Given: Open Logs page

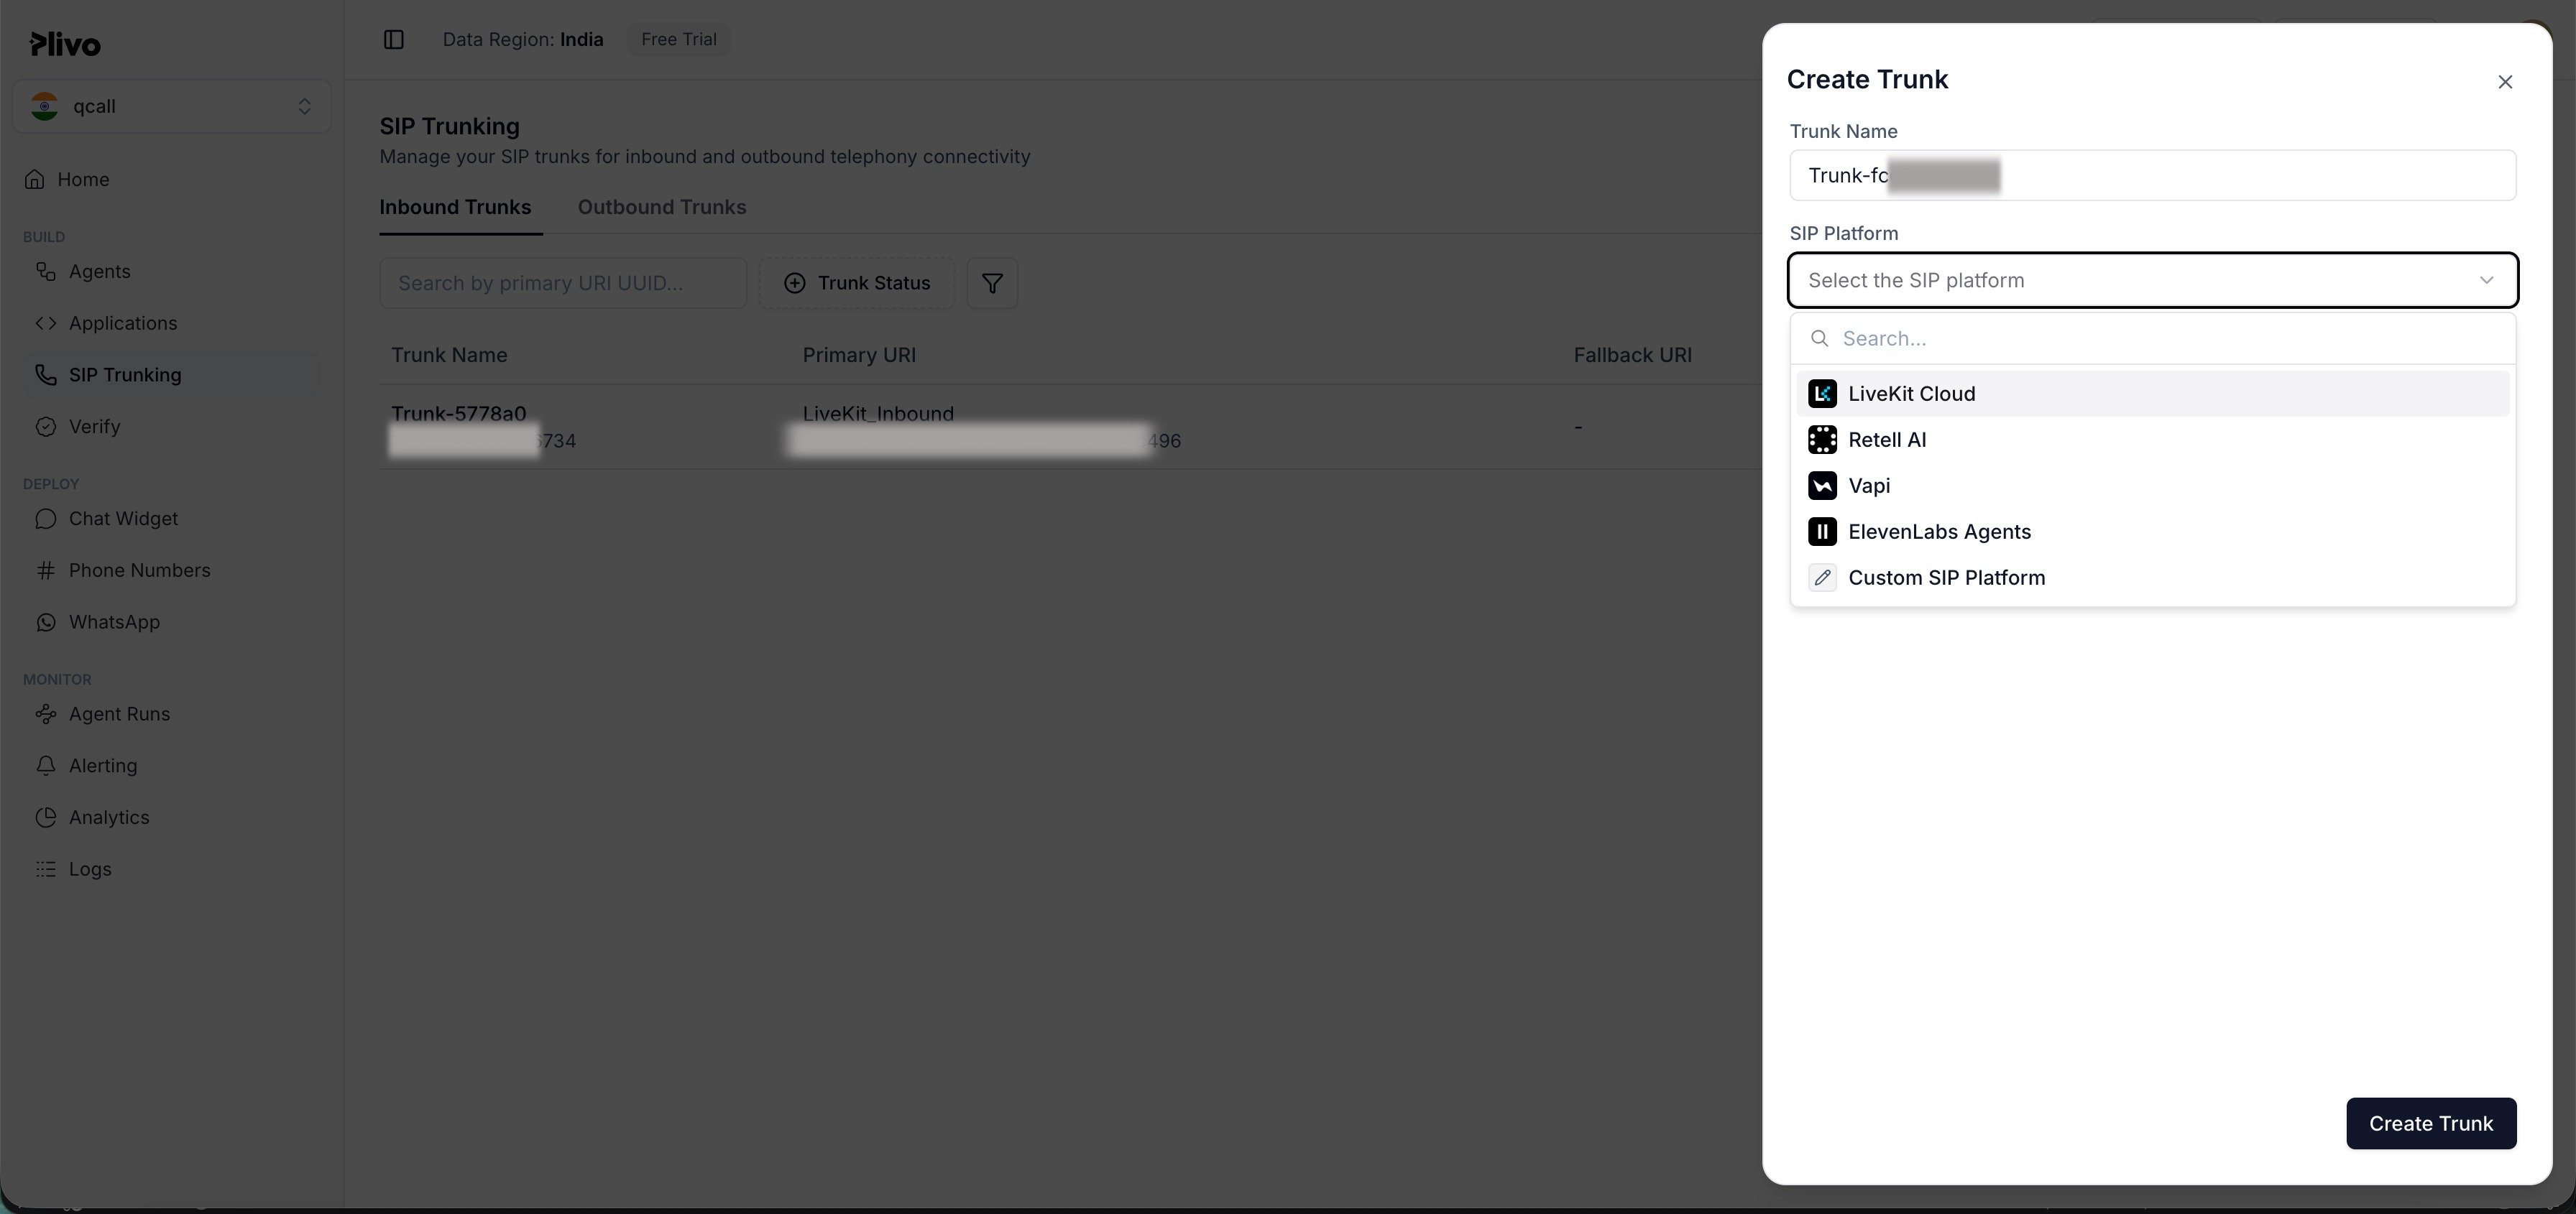Looking at the screenshot, I should click(x=170, y=869).
